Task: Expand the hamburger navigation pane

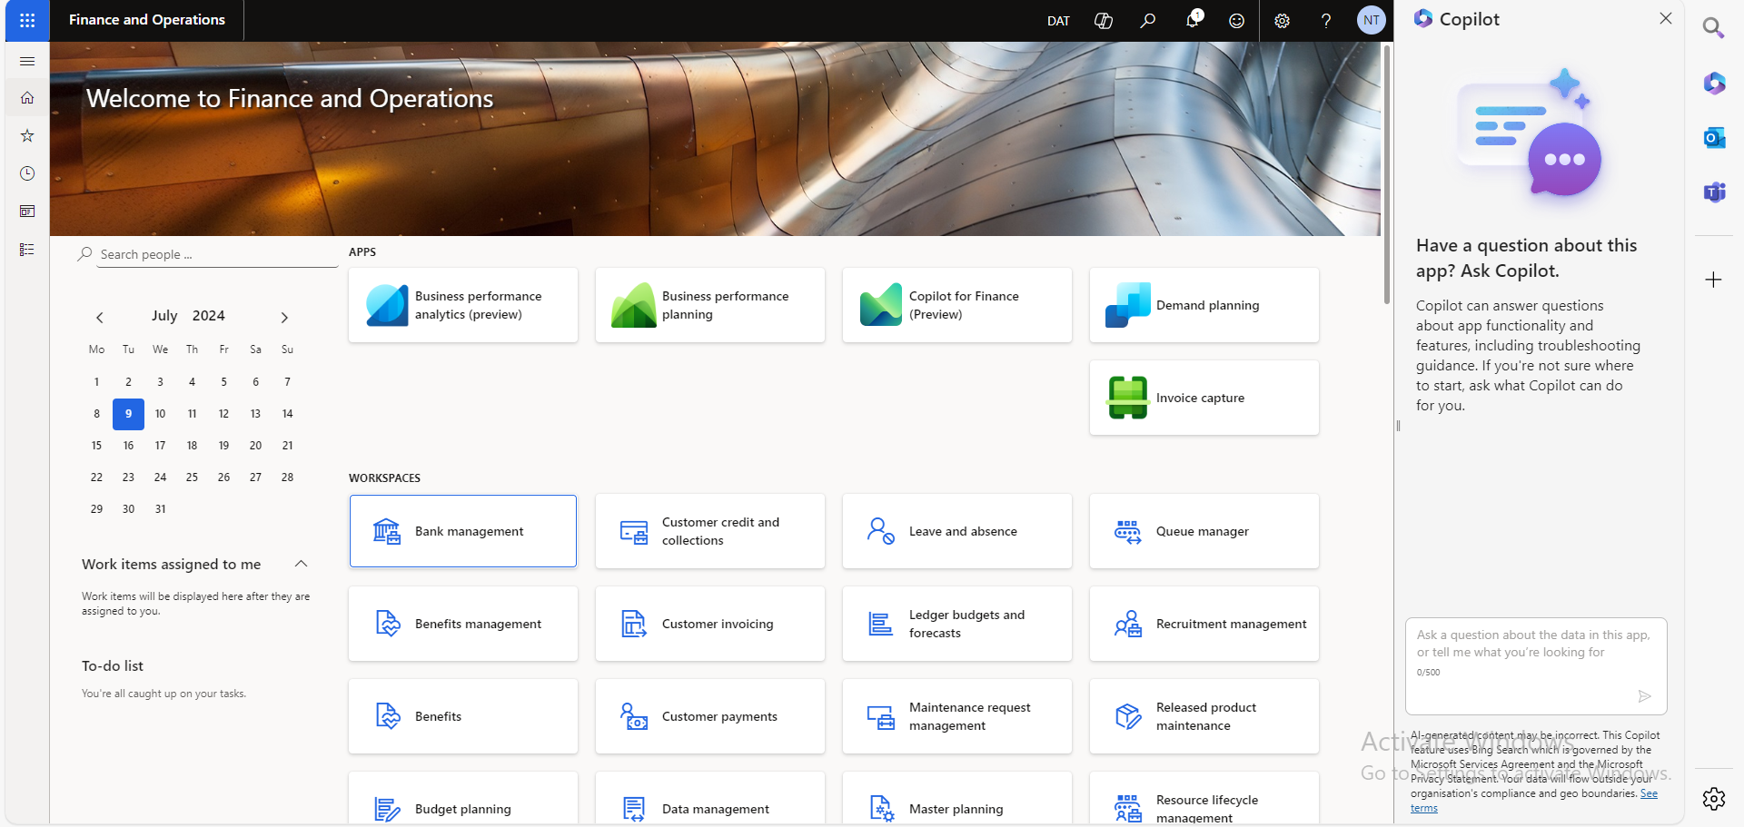Action: pos(27,61)
